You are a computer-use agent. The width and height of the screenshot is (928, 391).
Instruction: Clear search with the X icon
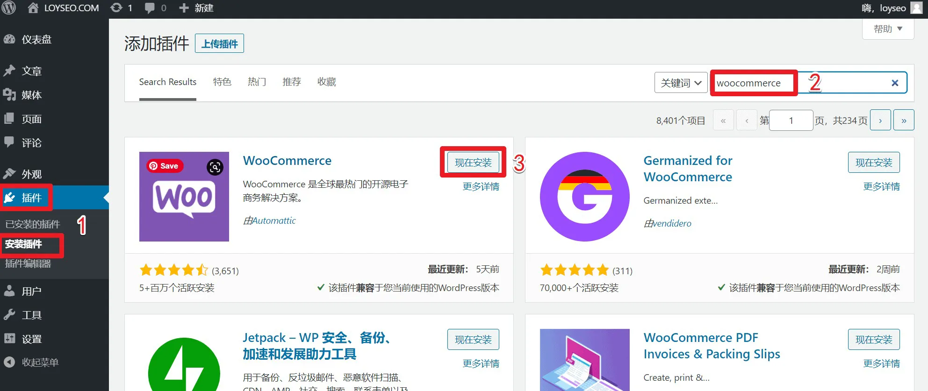pyautogui.click(x=895, y=83)
